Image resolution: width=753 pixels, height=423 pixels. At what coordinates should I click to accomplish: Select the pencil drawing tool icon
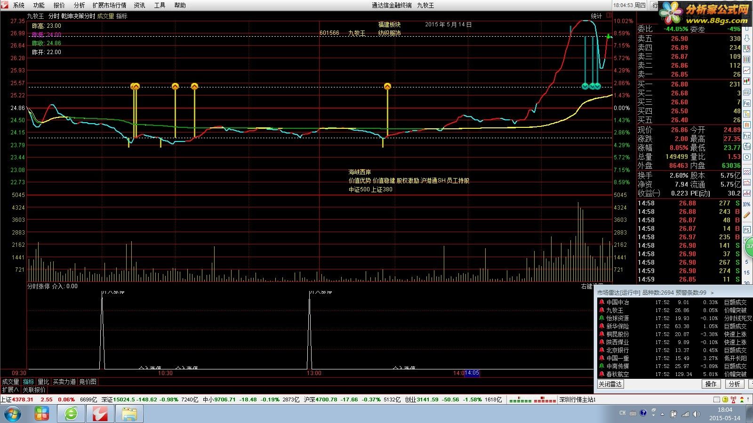click(x=747, y=215)
